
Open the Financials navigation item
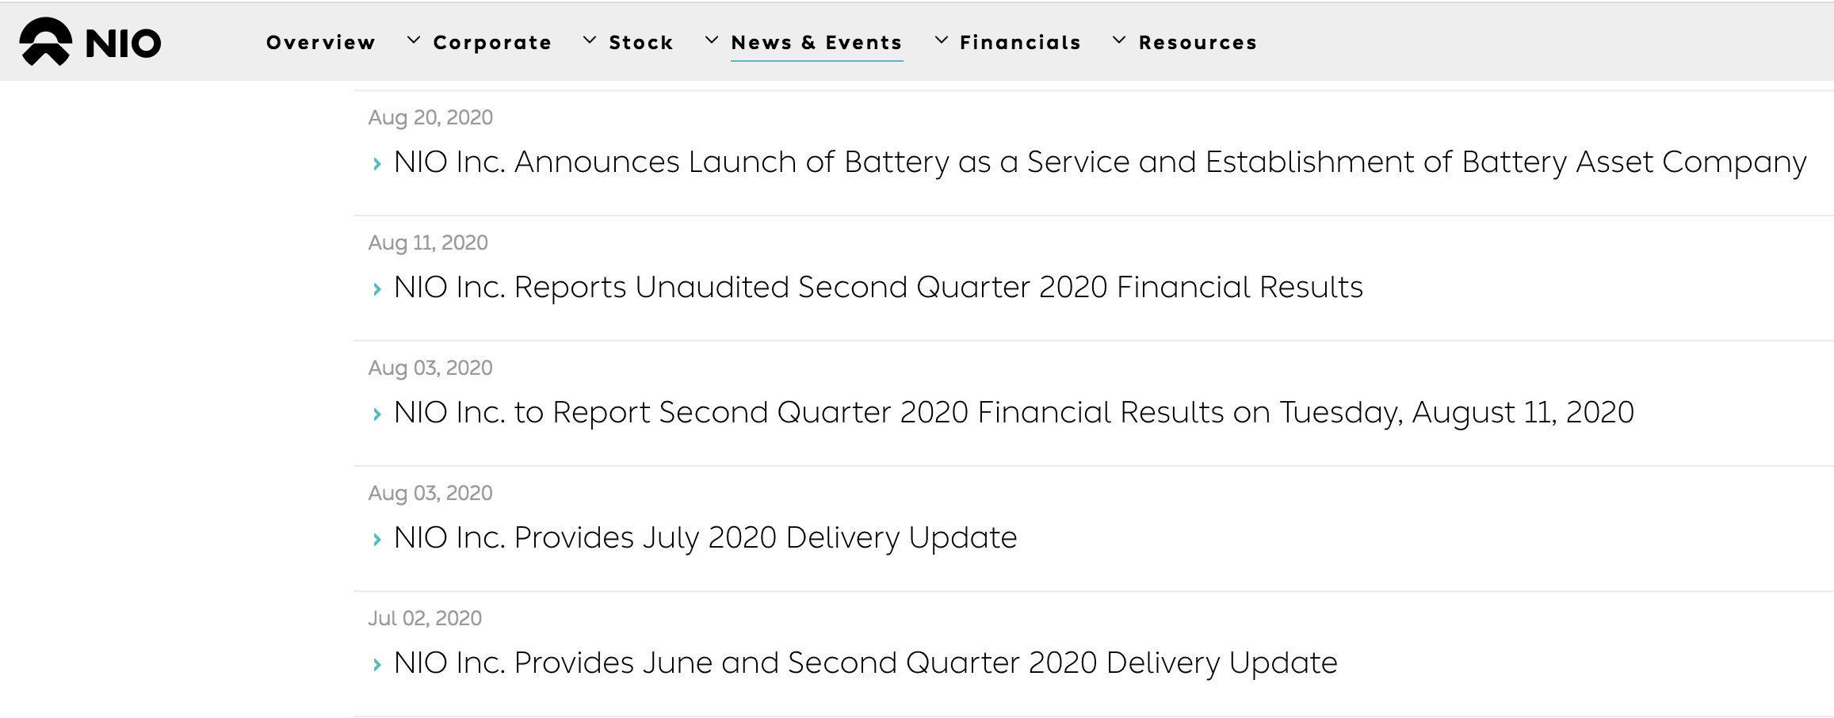(1020, 42)
